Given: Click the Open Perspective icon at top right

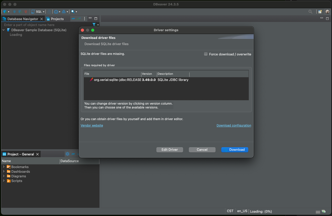Looking at the screenshot, I should click(320, 12).
